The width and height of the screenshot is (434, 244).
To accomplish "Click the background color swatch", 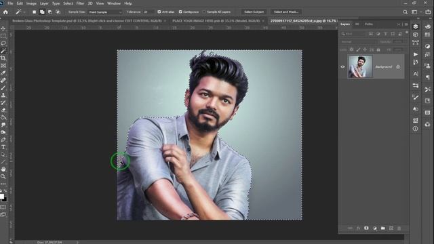I will point(5,199).
